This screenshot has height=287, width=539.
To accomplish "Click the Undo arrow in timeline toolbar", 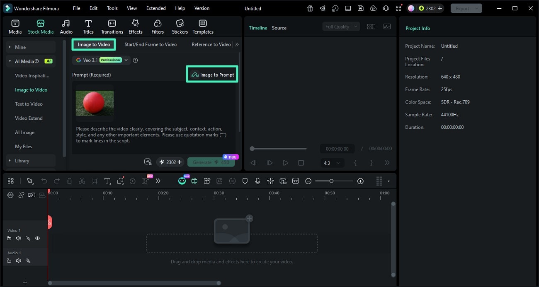I will (44, 181).
